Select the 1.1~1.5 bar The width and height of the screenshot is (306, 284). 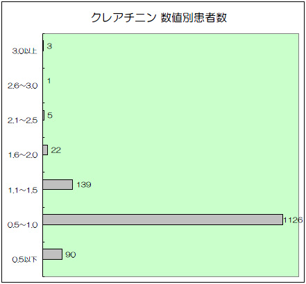click(58, 185)
